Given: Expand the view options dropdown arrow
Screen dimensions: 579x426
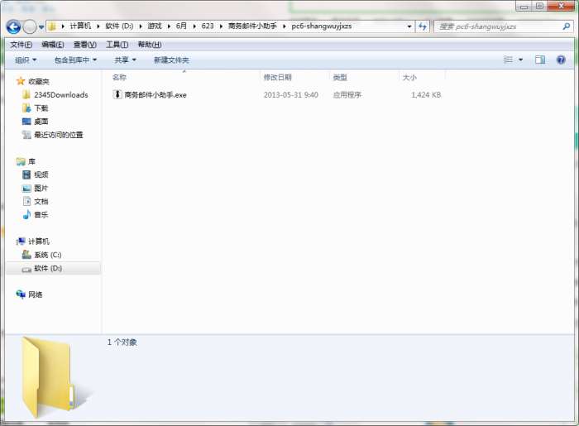Looking at the screenshot, I should pos(520,60).
